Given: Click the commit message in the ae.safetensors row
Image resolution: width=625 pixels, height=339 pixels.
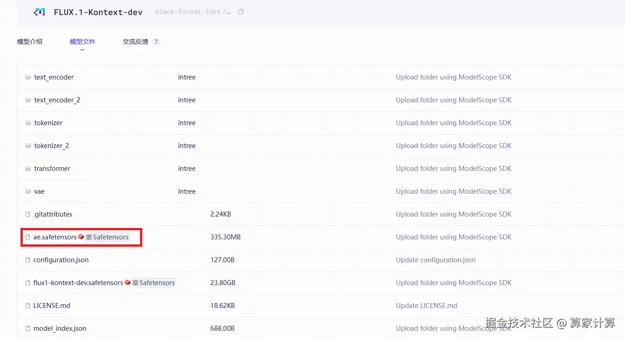Looking at the screenshot, I should tap(453, 237).
